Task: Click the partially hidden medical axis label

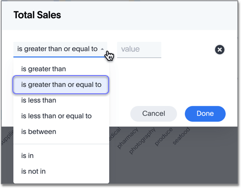Action: 115,134
